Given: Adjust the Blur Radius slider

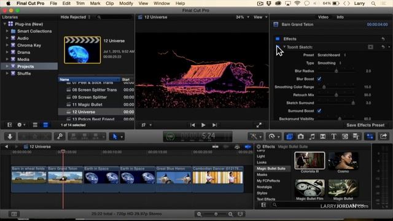Looking at the screenshot, I should tap(337, 71).
